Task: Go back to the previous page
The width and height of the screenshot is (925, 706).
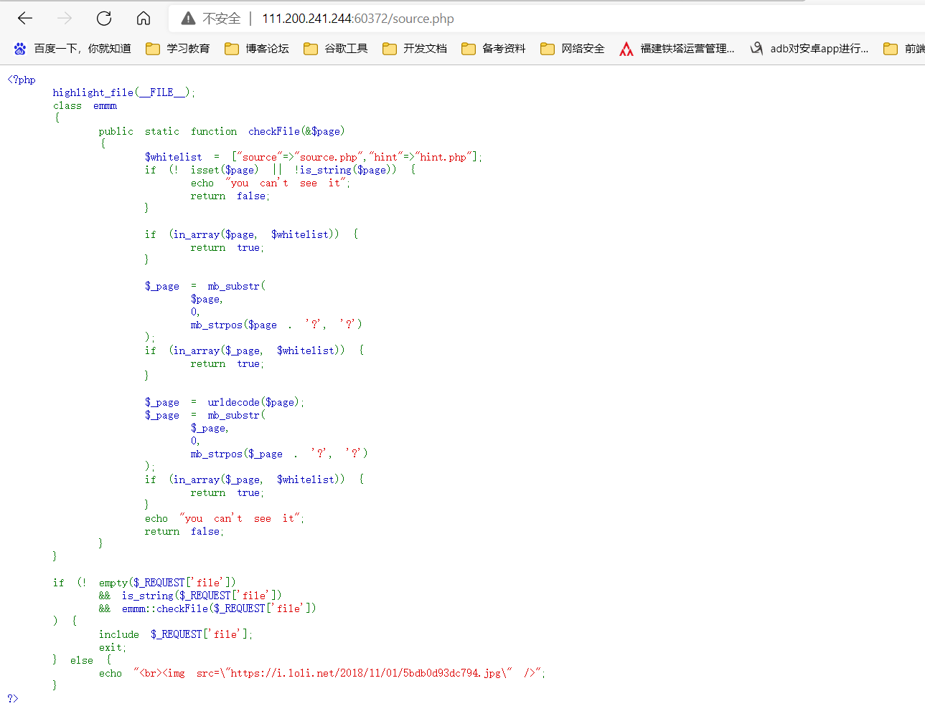Action: pos(25,18)
